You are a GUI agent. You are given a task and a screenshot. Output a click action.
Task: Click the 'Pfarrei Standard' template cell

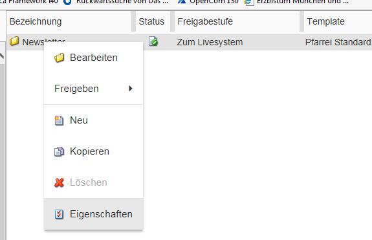[x=338, y=42]
